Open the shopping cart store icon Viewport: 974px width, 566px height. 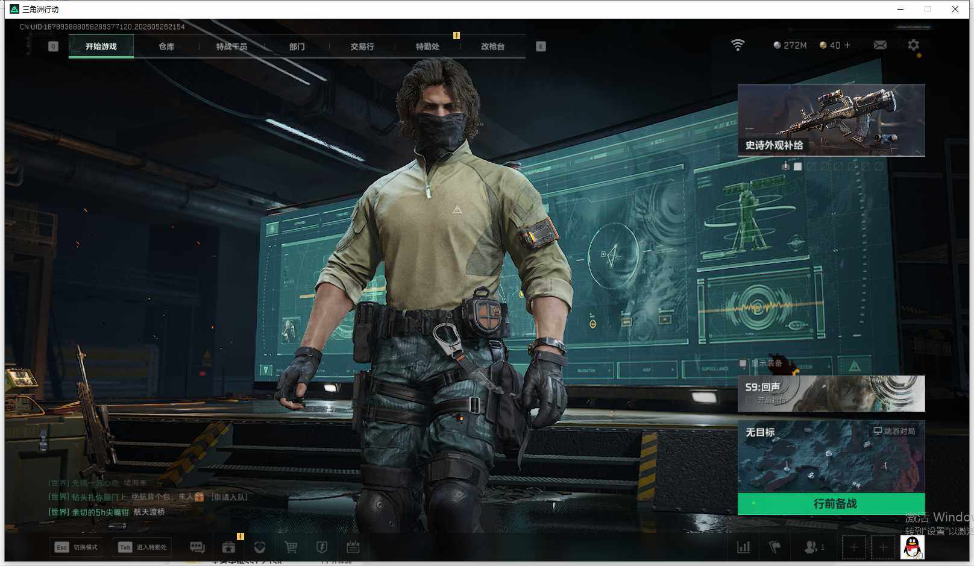291,547
